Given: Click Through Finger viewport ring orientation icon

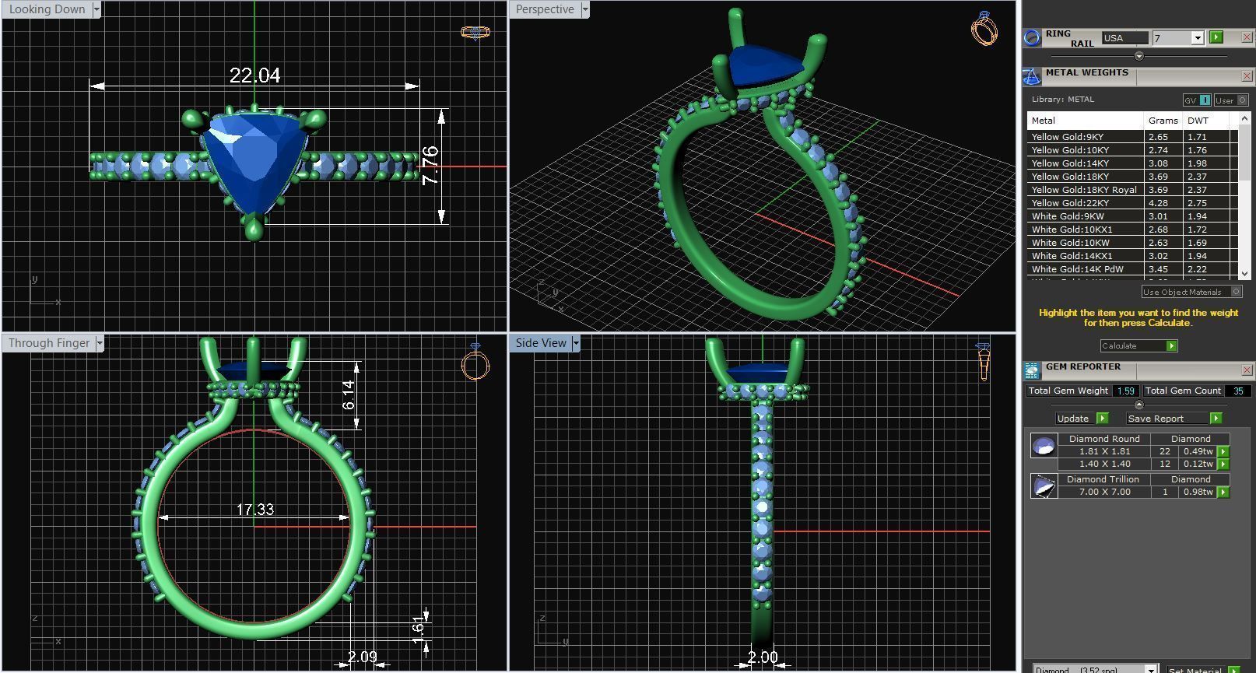Looking at the screenshot, I should [x=475, y=362].
